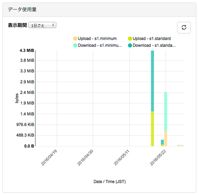
Task: Click the Upload - s1.minimum legend label
Action: coord(97,39)
